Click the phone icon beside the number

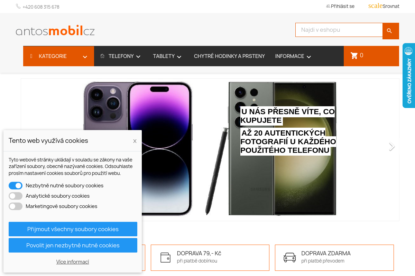coord(18,6)
